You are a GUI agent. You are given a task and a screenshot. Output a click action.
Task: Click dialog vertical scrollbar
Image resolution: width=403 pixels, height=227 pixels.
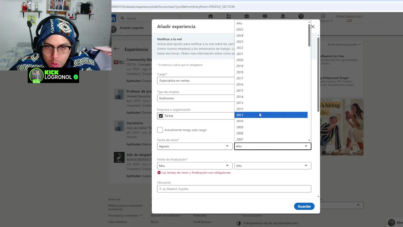[x=318, y=74]
